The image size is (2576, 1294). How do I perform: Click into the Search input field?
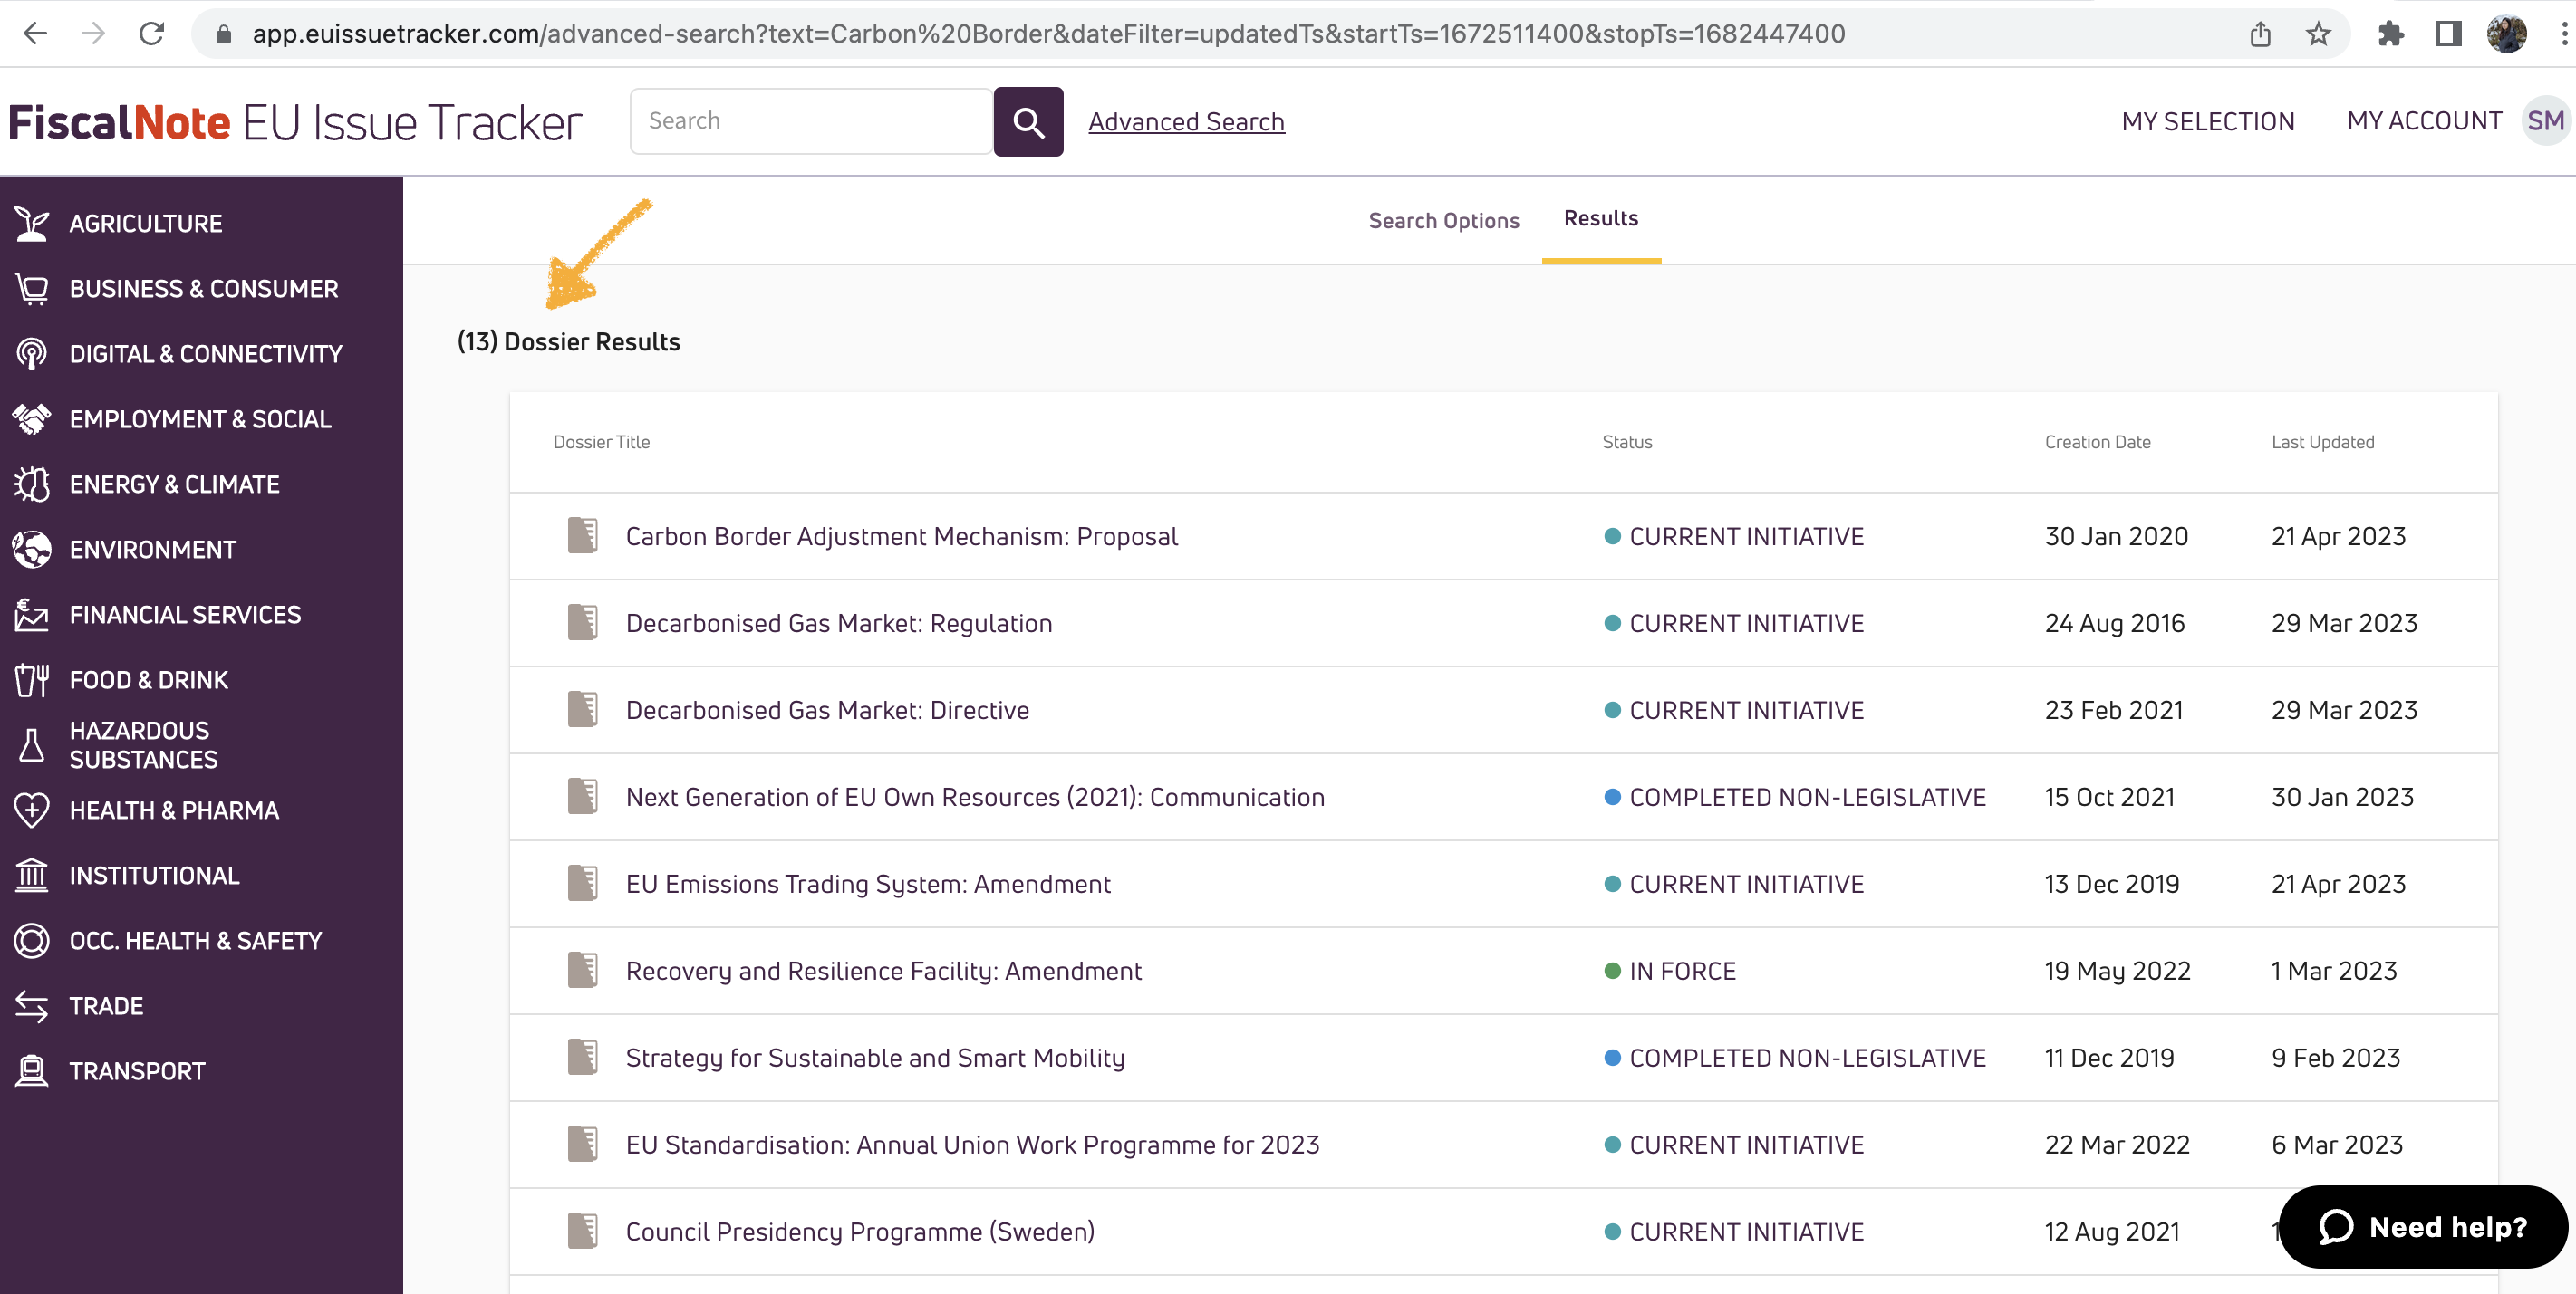(x=811, y=121)
